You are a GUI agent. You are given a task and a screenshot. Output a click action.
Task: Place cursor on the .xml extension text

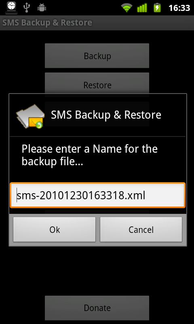point(135,196)
